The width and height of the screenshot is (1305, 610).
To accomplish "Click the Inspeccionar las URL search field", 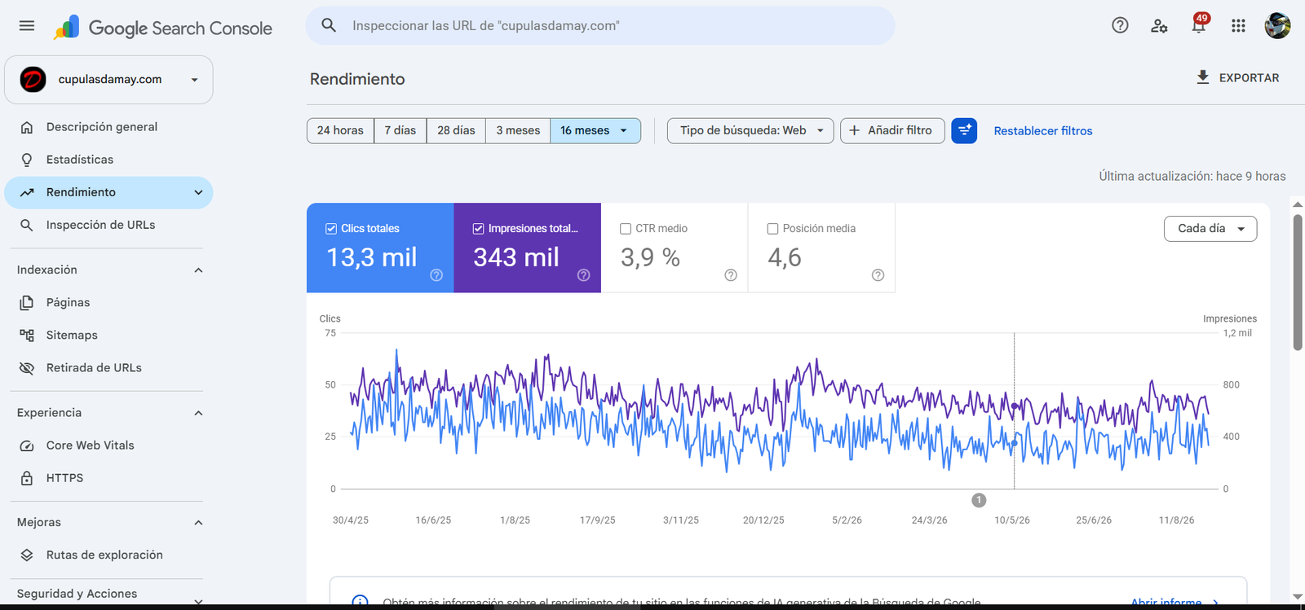I will (x=600, y=25).
